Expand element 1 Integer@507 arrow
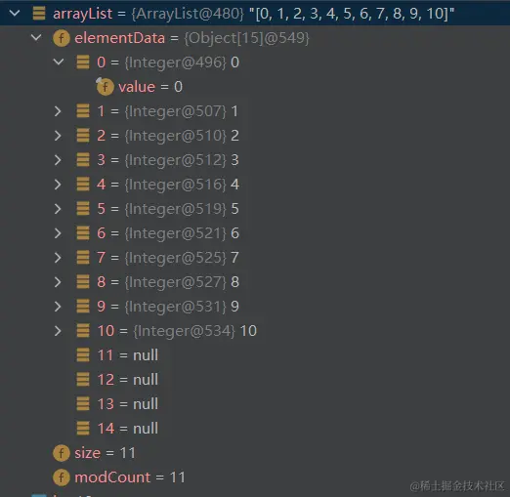Screen dimensions: 510x497 [58, 111]
